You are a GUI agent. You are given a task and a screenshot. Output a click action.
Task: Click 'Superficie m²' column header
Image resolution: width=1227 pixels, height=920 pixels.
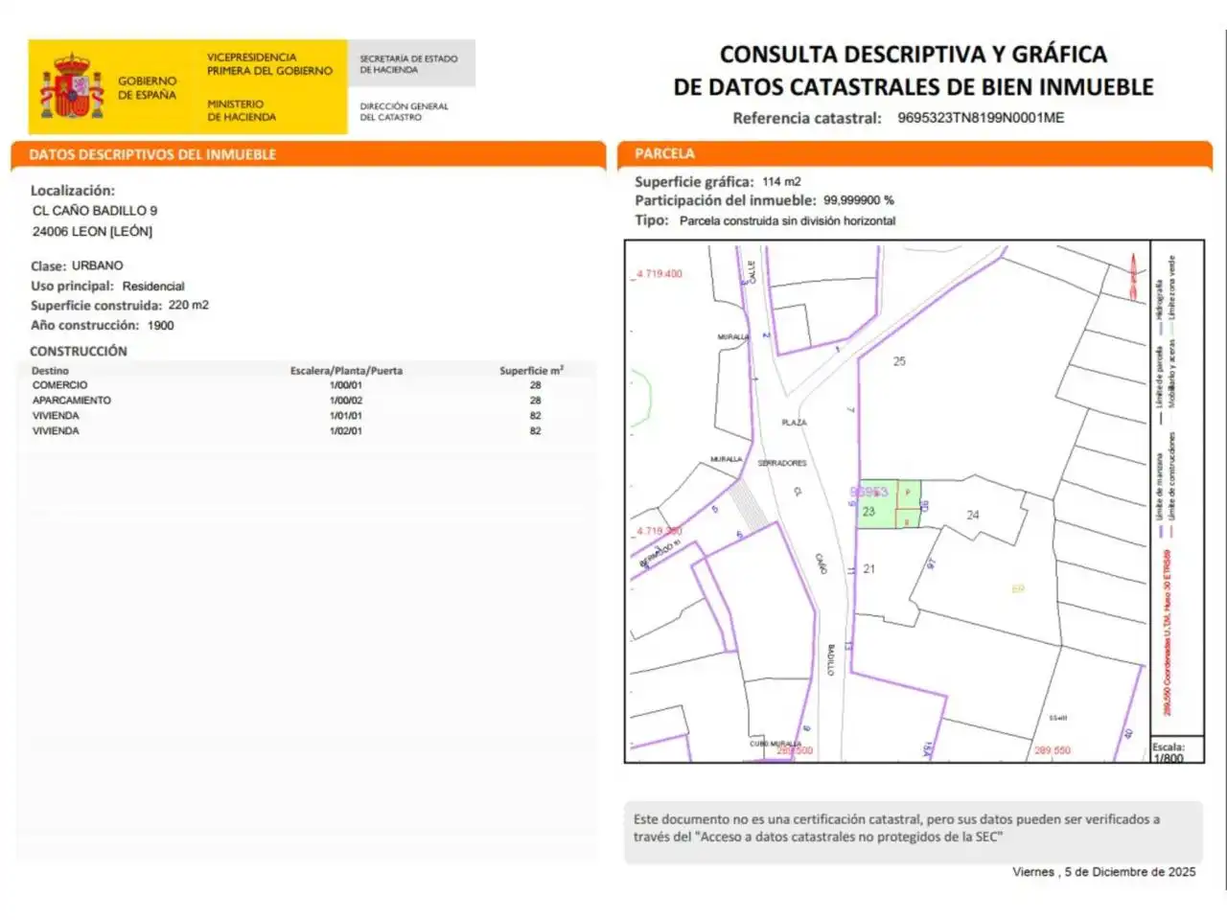[531, 370]
